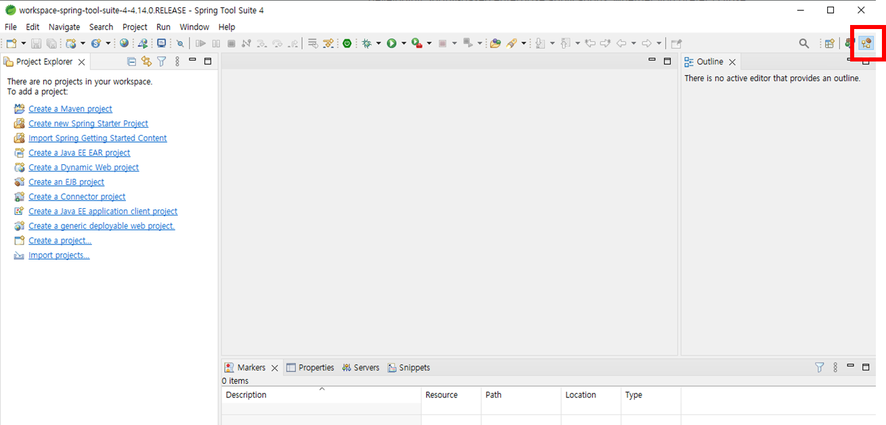This screenshot has width=886, height=425.
Task: Click the Open Type folder icon
Action: click(495, 43)
